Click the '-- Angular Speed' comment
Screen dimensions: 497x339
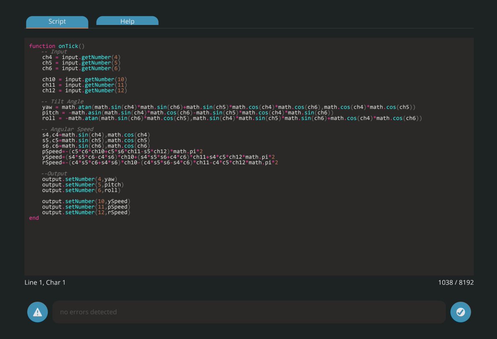tap(68, 129)
